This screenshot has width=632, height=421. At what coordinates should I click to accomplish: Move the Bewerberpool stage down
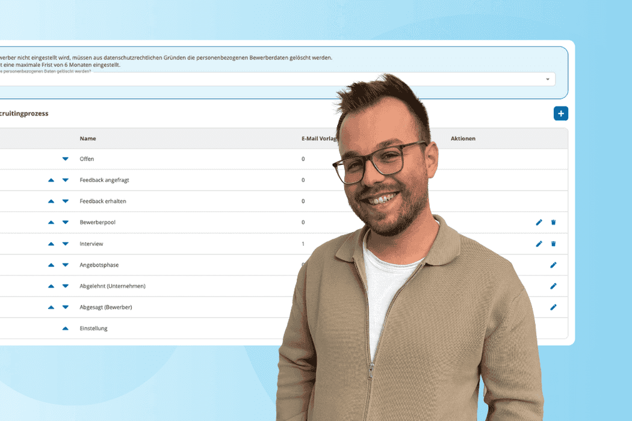65,222
